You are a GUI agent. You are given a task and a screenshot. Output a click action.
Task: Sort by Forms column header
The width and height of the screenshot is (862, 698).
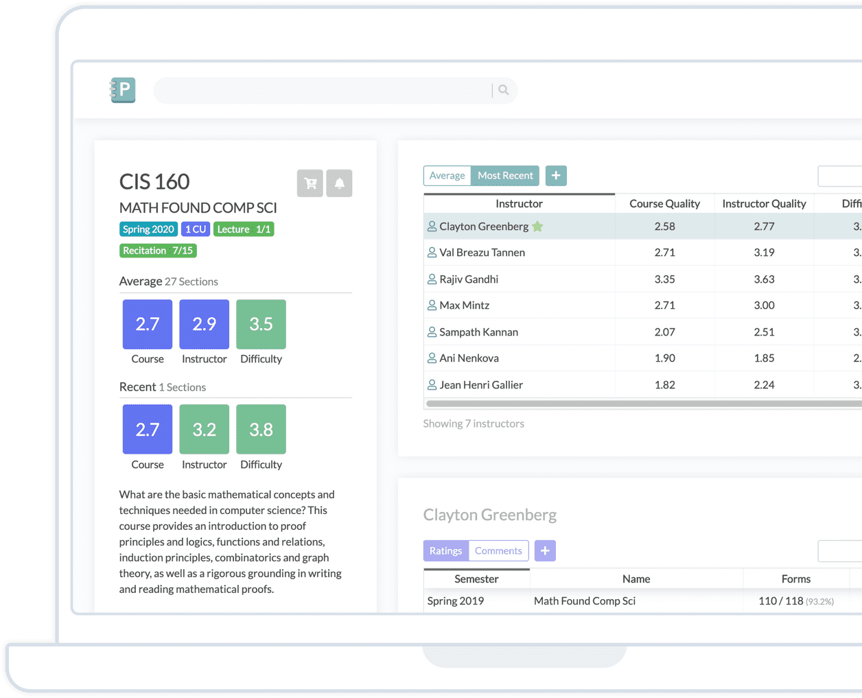796,579
